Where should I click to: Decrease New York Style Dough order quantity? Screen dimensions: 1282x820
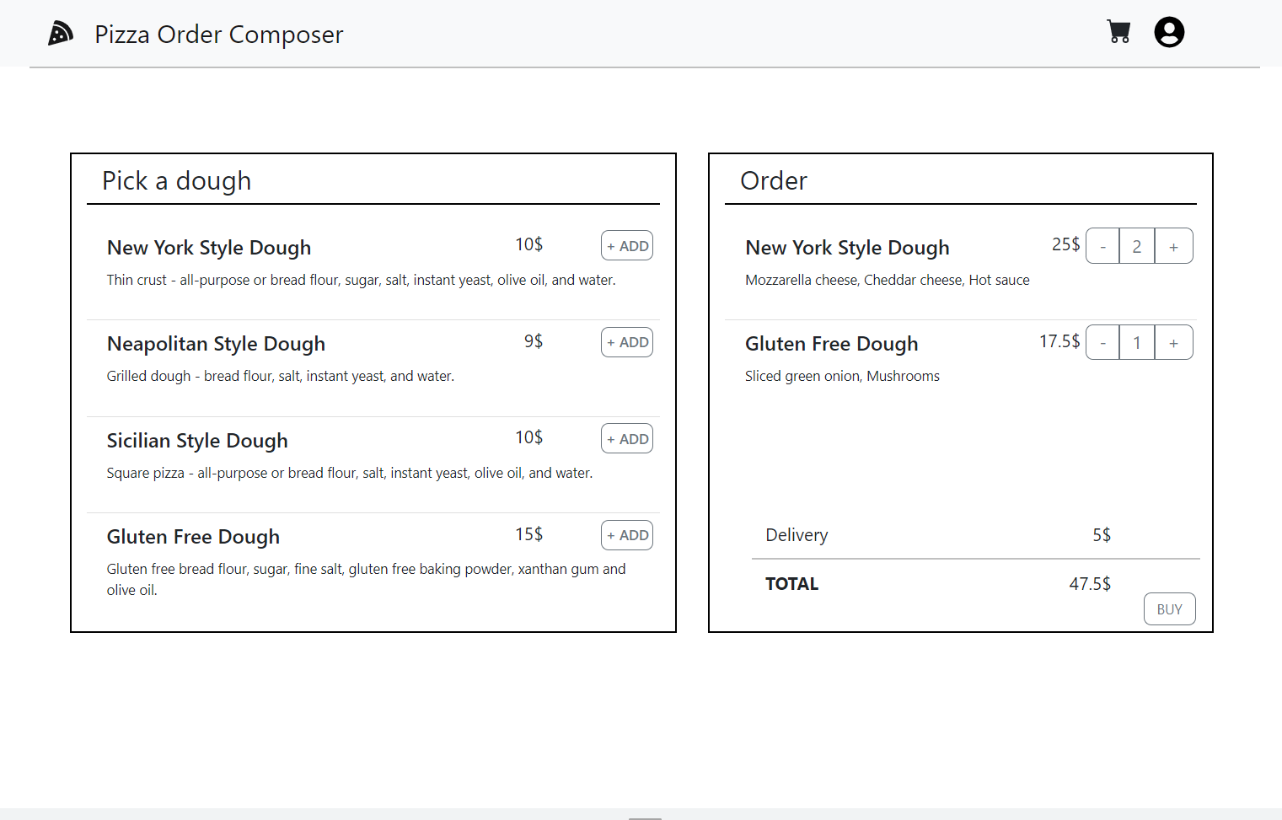[x=1102, y=246]
